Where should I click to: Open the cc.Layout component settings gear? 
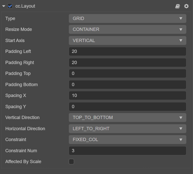(x=186, y=6)
